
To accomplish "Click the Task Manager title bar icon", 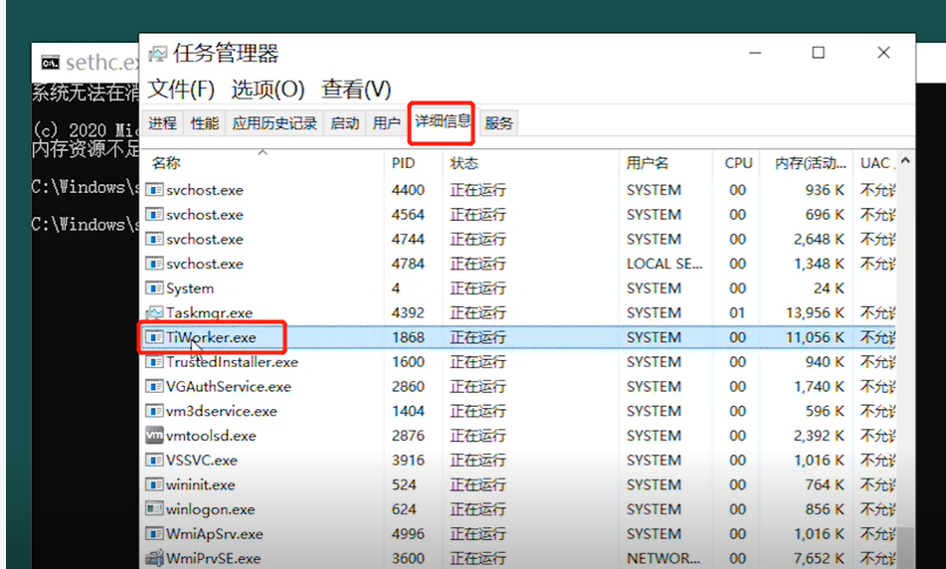I will [x=157, y=54].
